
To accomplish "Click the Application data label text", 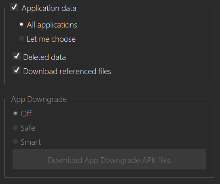I will 49,8.
